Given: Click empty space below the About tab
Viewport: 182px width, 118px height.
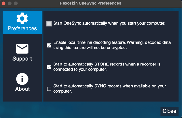Looking at the screenshot, I should 22,97.
